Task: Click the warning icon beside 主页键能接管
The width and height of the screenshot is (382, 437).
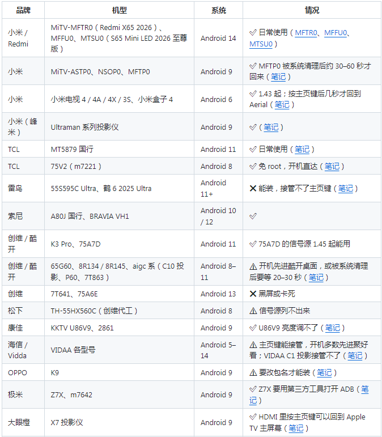Action: (253, 345)
